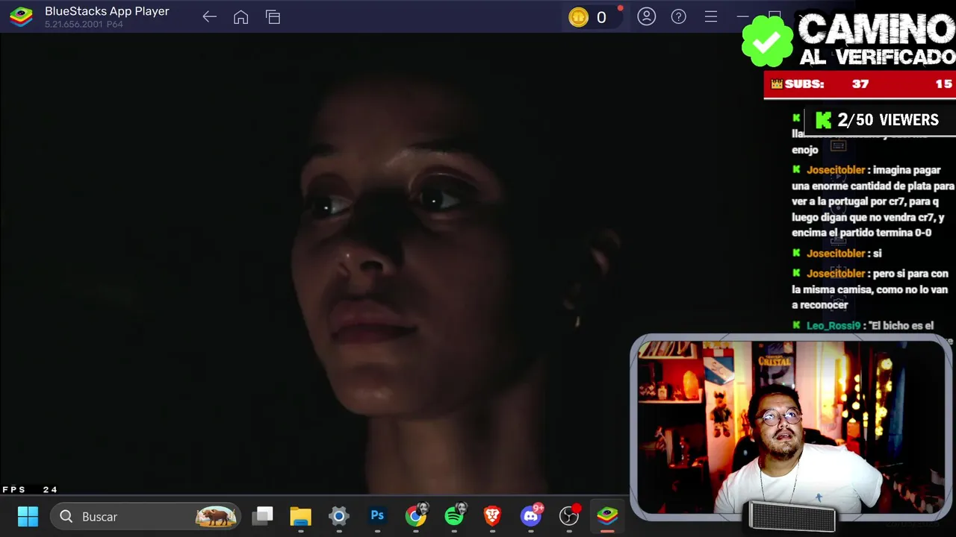
Task: Open Brave browser from the taskbar
Action: [x=492, y=516]
